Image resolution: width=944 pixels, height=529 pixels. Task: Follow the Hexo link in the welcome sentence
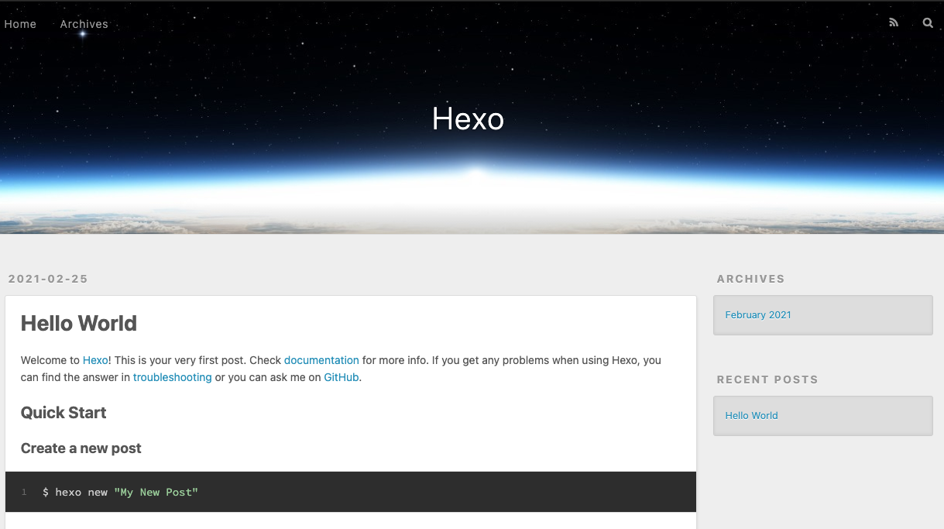pyautogui.click(x=95, y=360)
